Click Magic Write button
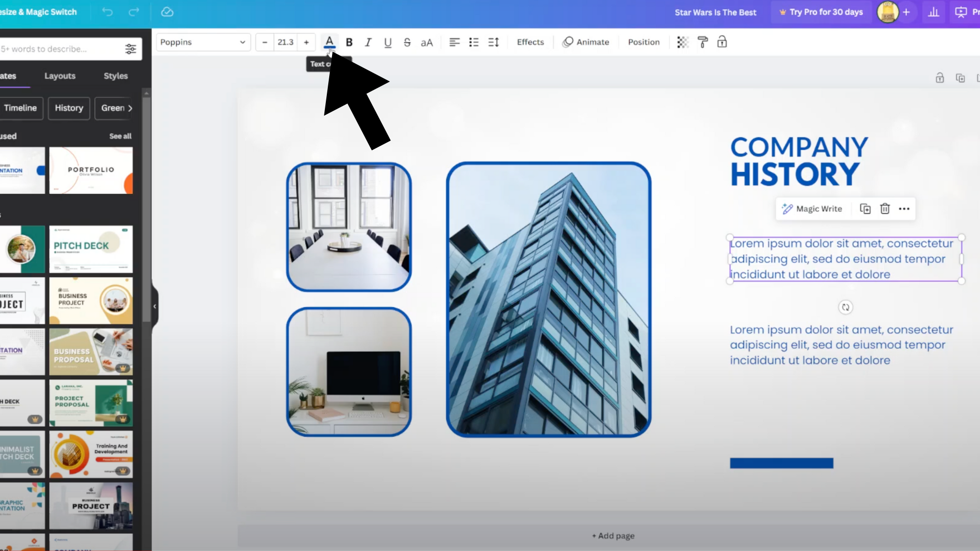This screenshot has height=551, width=980. coord(812,209)
